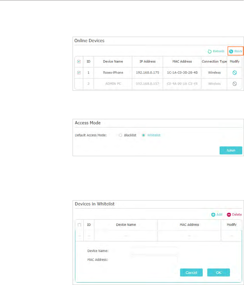The width and height of the screenshot is (244, 285).
Task: Click the block icon in ADMIN PC row
Action: [x=235, y=84]
